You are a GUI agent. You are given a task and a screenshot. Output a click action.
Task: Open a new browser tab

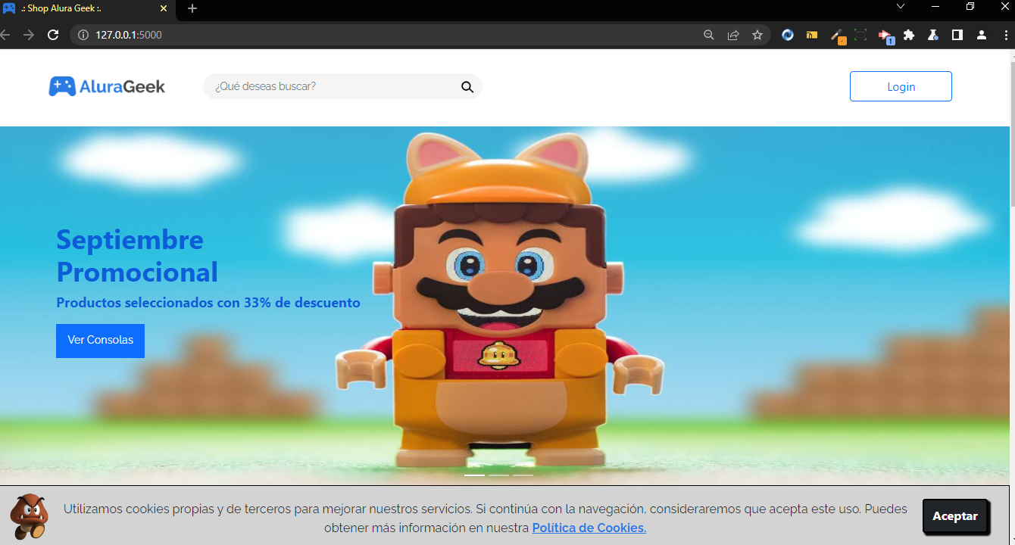tap(192, 8)
